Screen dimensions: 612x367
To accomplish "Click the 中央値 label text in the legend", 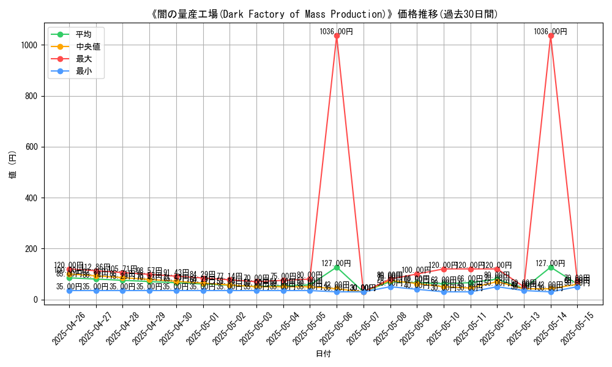I will point(88,46).
